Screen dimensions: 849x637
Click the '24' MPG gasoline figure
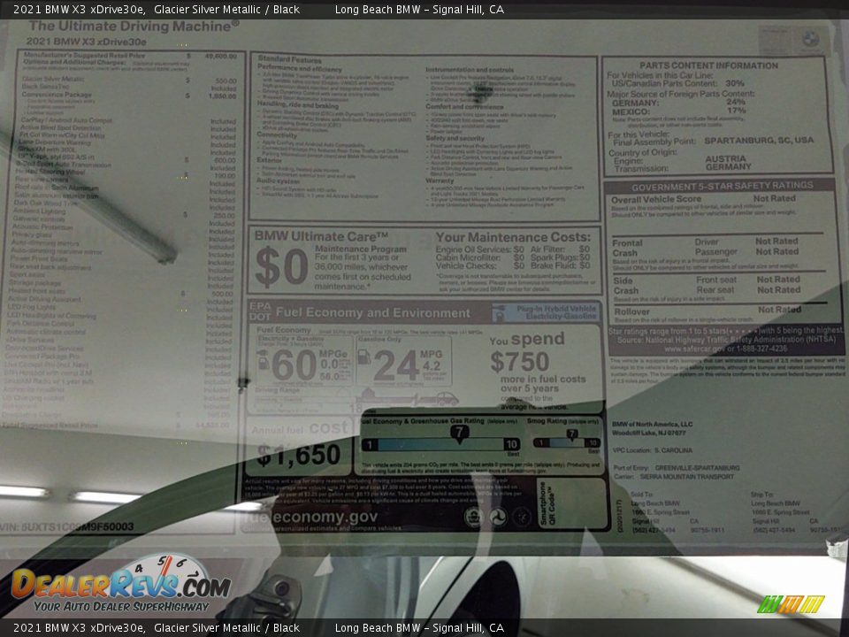pyautogui.click(x=396, y=365)
